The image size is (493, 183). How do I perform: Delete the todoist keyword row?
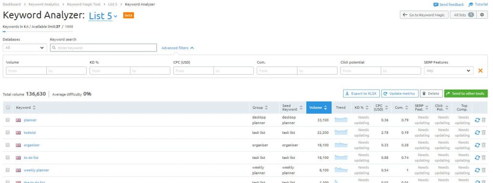pyautogui.click(x=483, y=133)
